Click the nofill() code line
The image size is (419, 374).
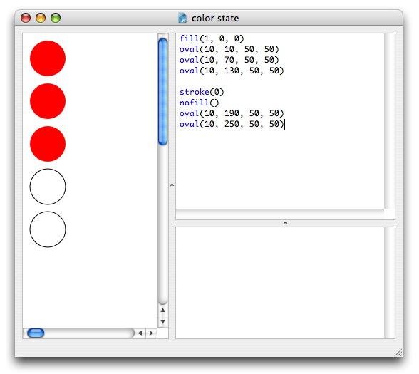click(199, 103)
